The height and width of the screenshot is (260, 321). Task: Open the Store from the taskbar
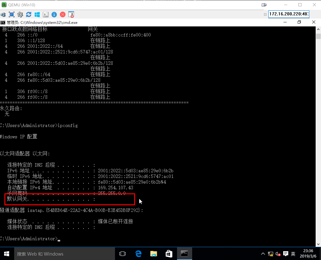coord(169,254)
